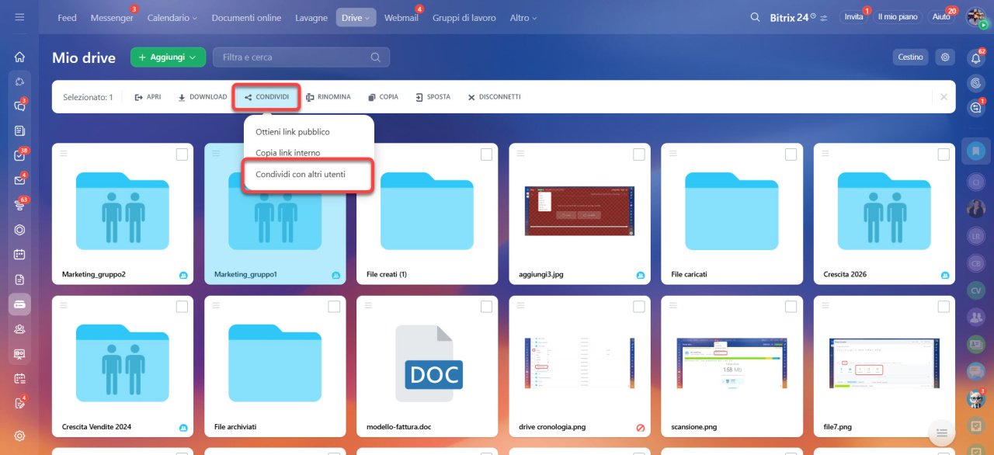The image size is (994, 455).
Task: Click the Download toolbar action
Action: point(203,97)
